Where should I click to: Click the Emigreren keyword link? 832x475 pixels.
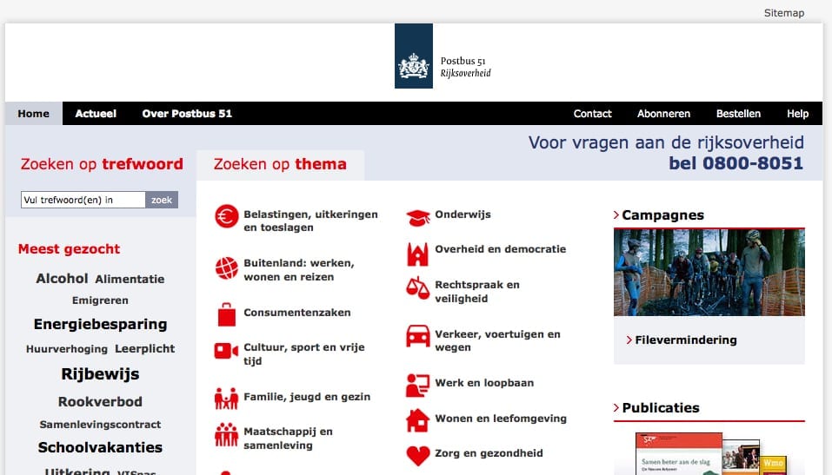100,300
